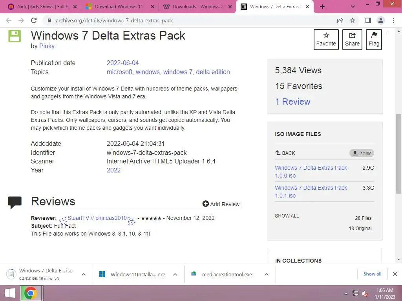This screenshot has height=301, width=402.
Task: Open the Windows11Installa....exe download
Action: 133,274
